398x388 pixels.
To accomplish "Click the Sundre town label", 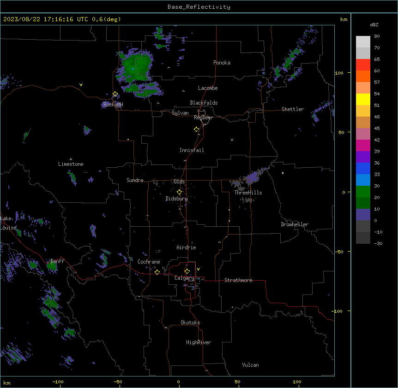I will (135, 180).
